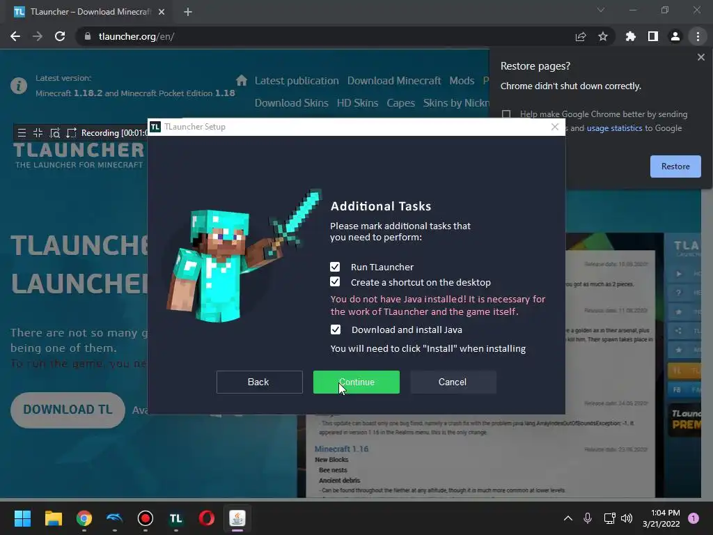Open Windows Start menu
The image size is (713, 535).
pyautogui.click(x=22, y=518)
